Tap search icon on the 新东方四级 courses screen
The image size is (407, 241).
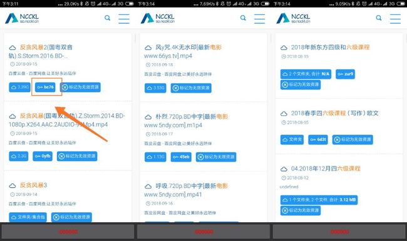(x=379, y=18)
